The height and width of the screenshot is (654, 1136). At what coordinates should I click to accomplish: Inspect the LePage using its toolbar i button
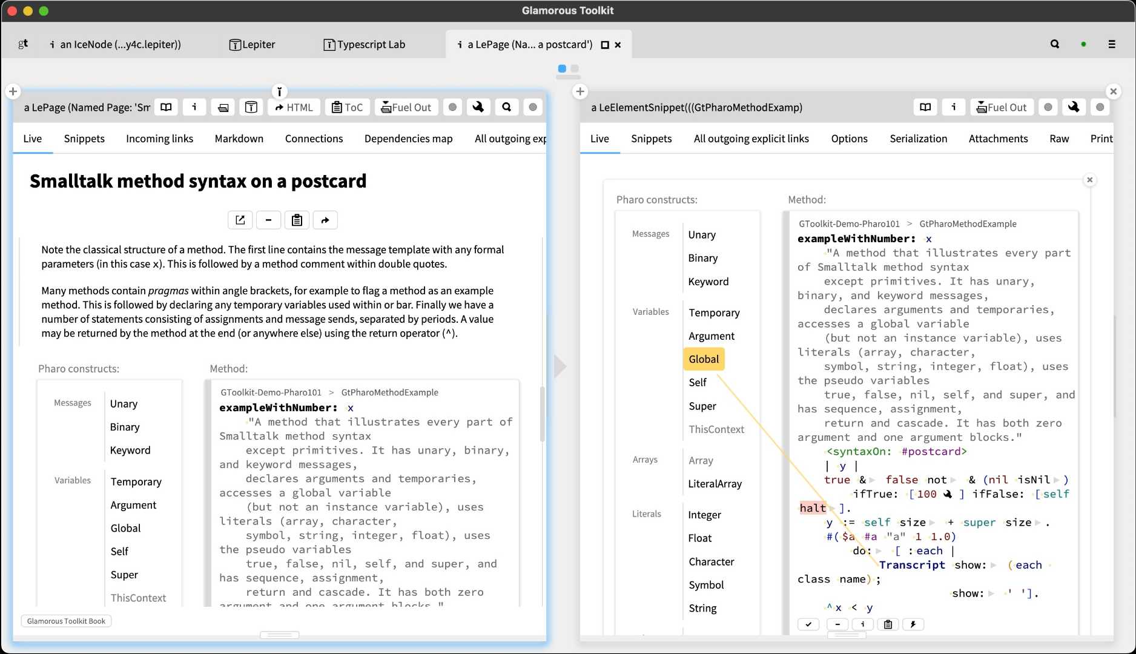point(194,107)
